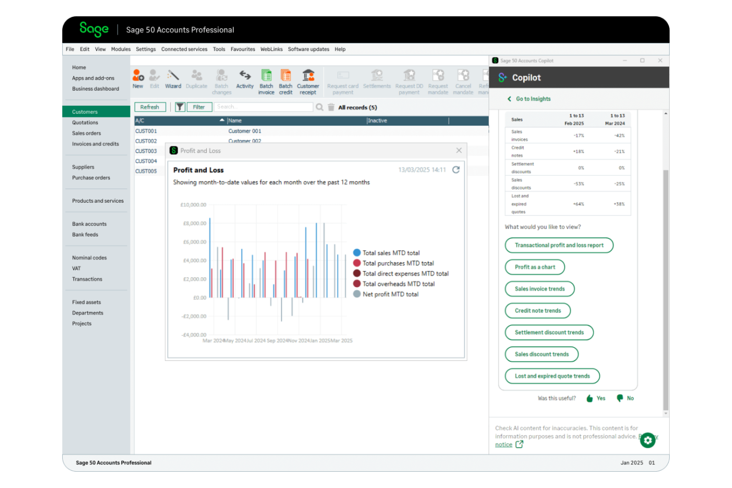Screen dimensions: 732x488
Task: Open Business dashboard from sidebar
Action: click(95, 89)
